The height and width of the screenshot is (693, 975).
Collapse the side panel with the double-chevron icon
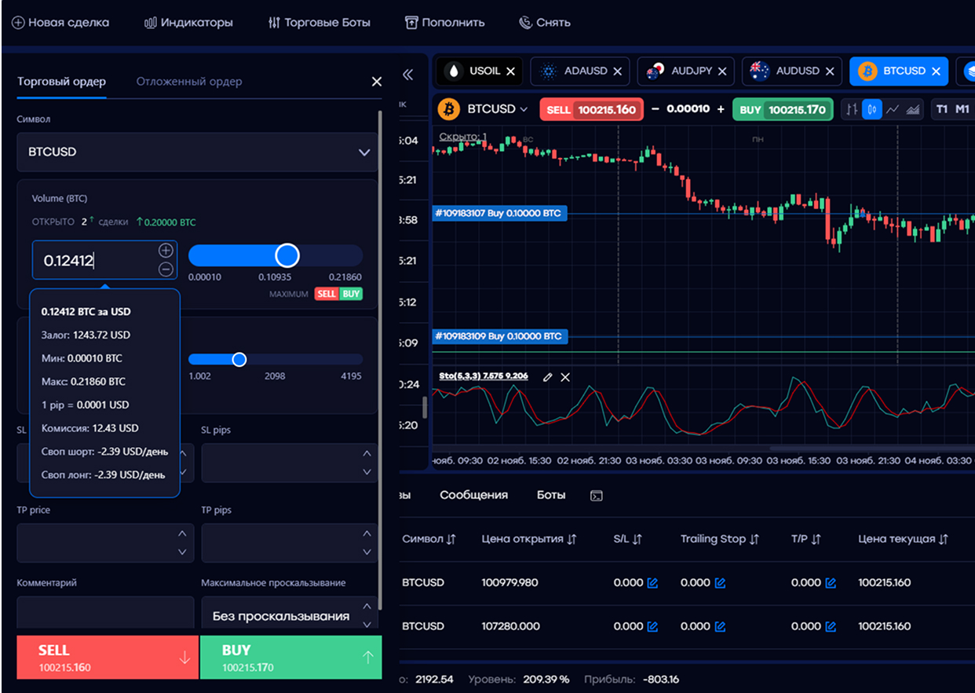(407, 75)
